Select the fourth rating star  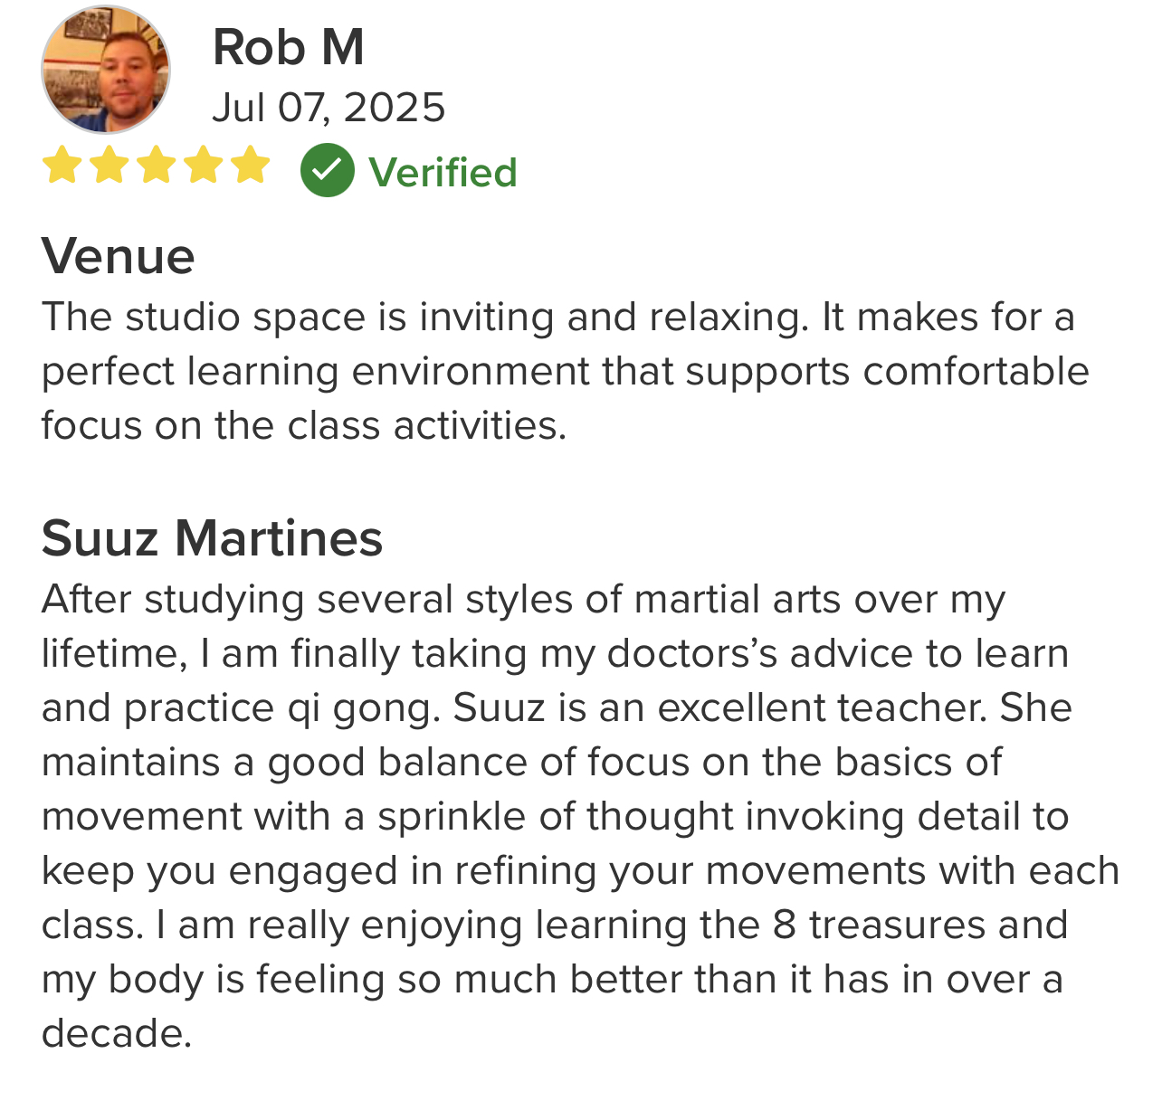click(x=203, y=166)
